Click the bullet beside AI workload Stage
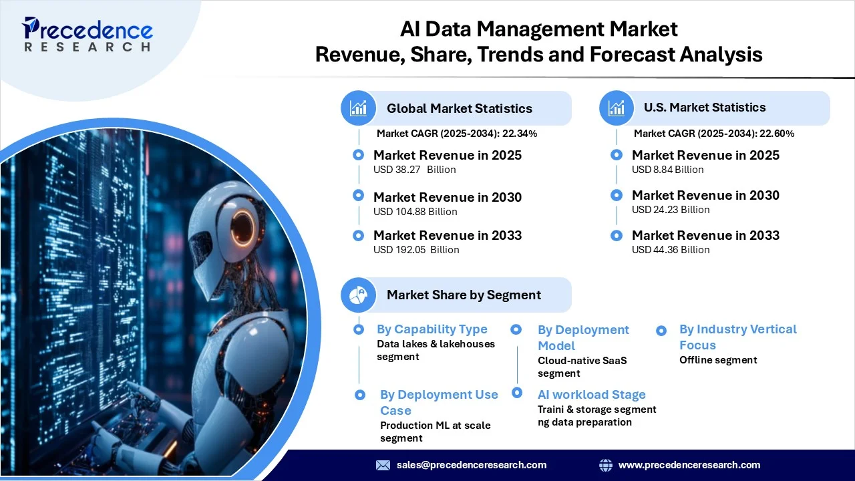This screenshot has width=855, height=481. pos(516,393)
